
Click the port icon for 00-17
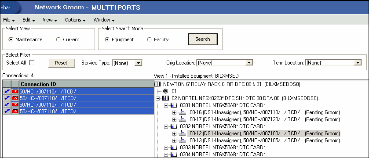[183, 119]
